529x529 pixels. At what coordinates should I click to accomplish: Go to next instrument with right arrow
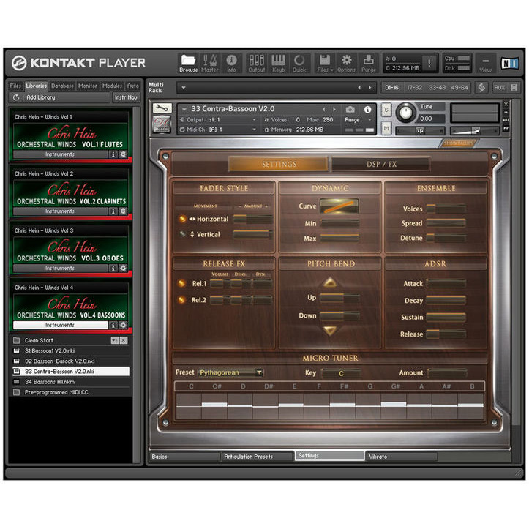[x=334, y=109]
